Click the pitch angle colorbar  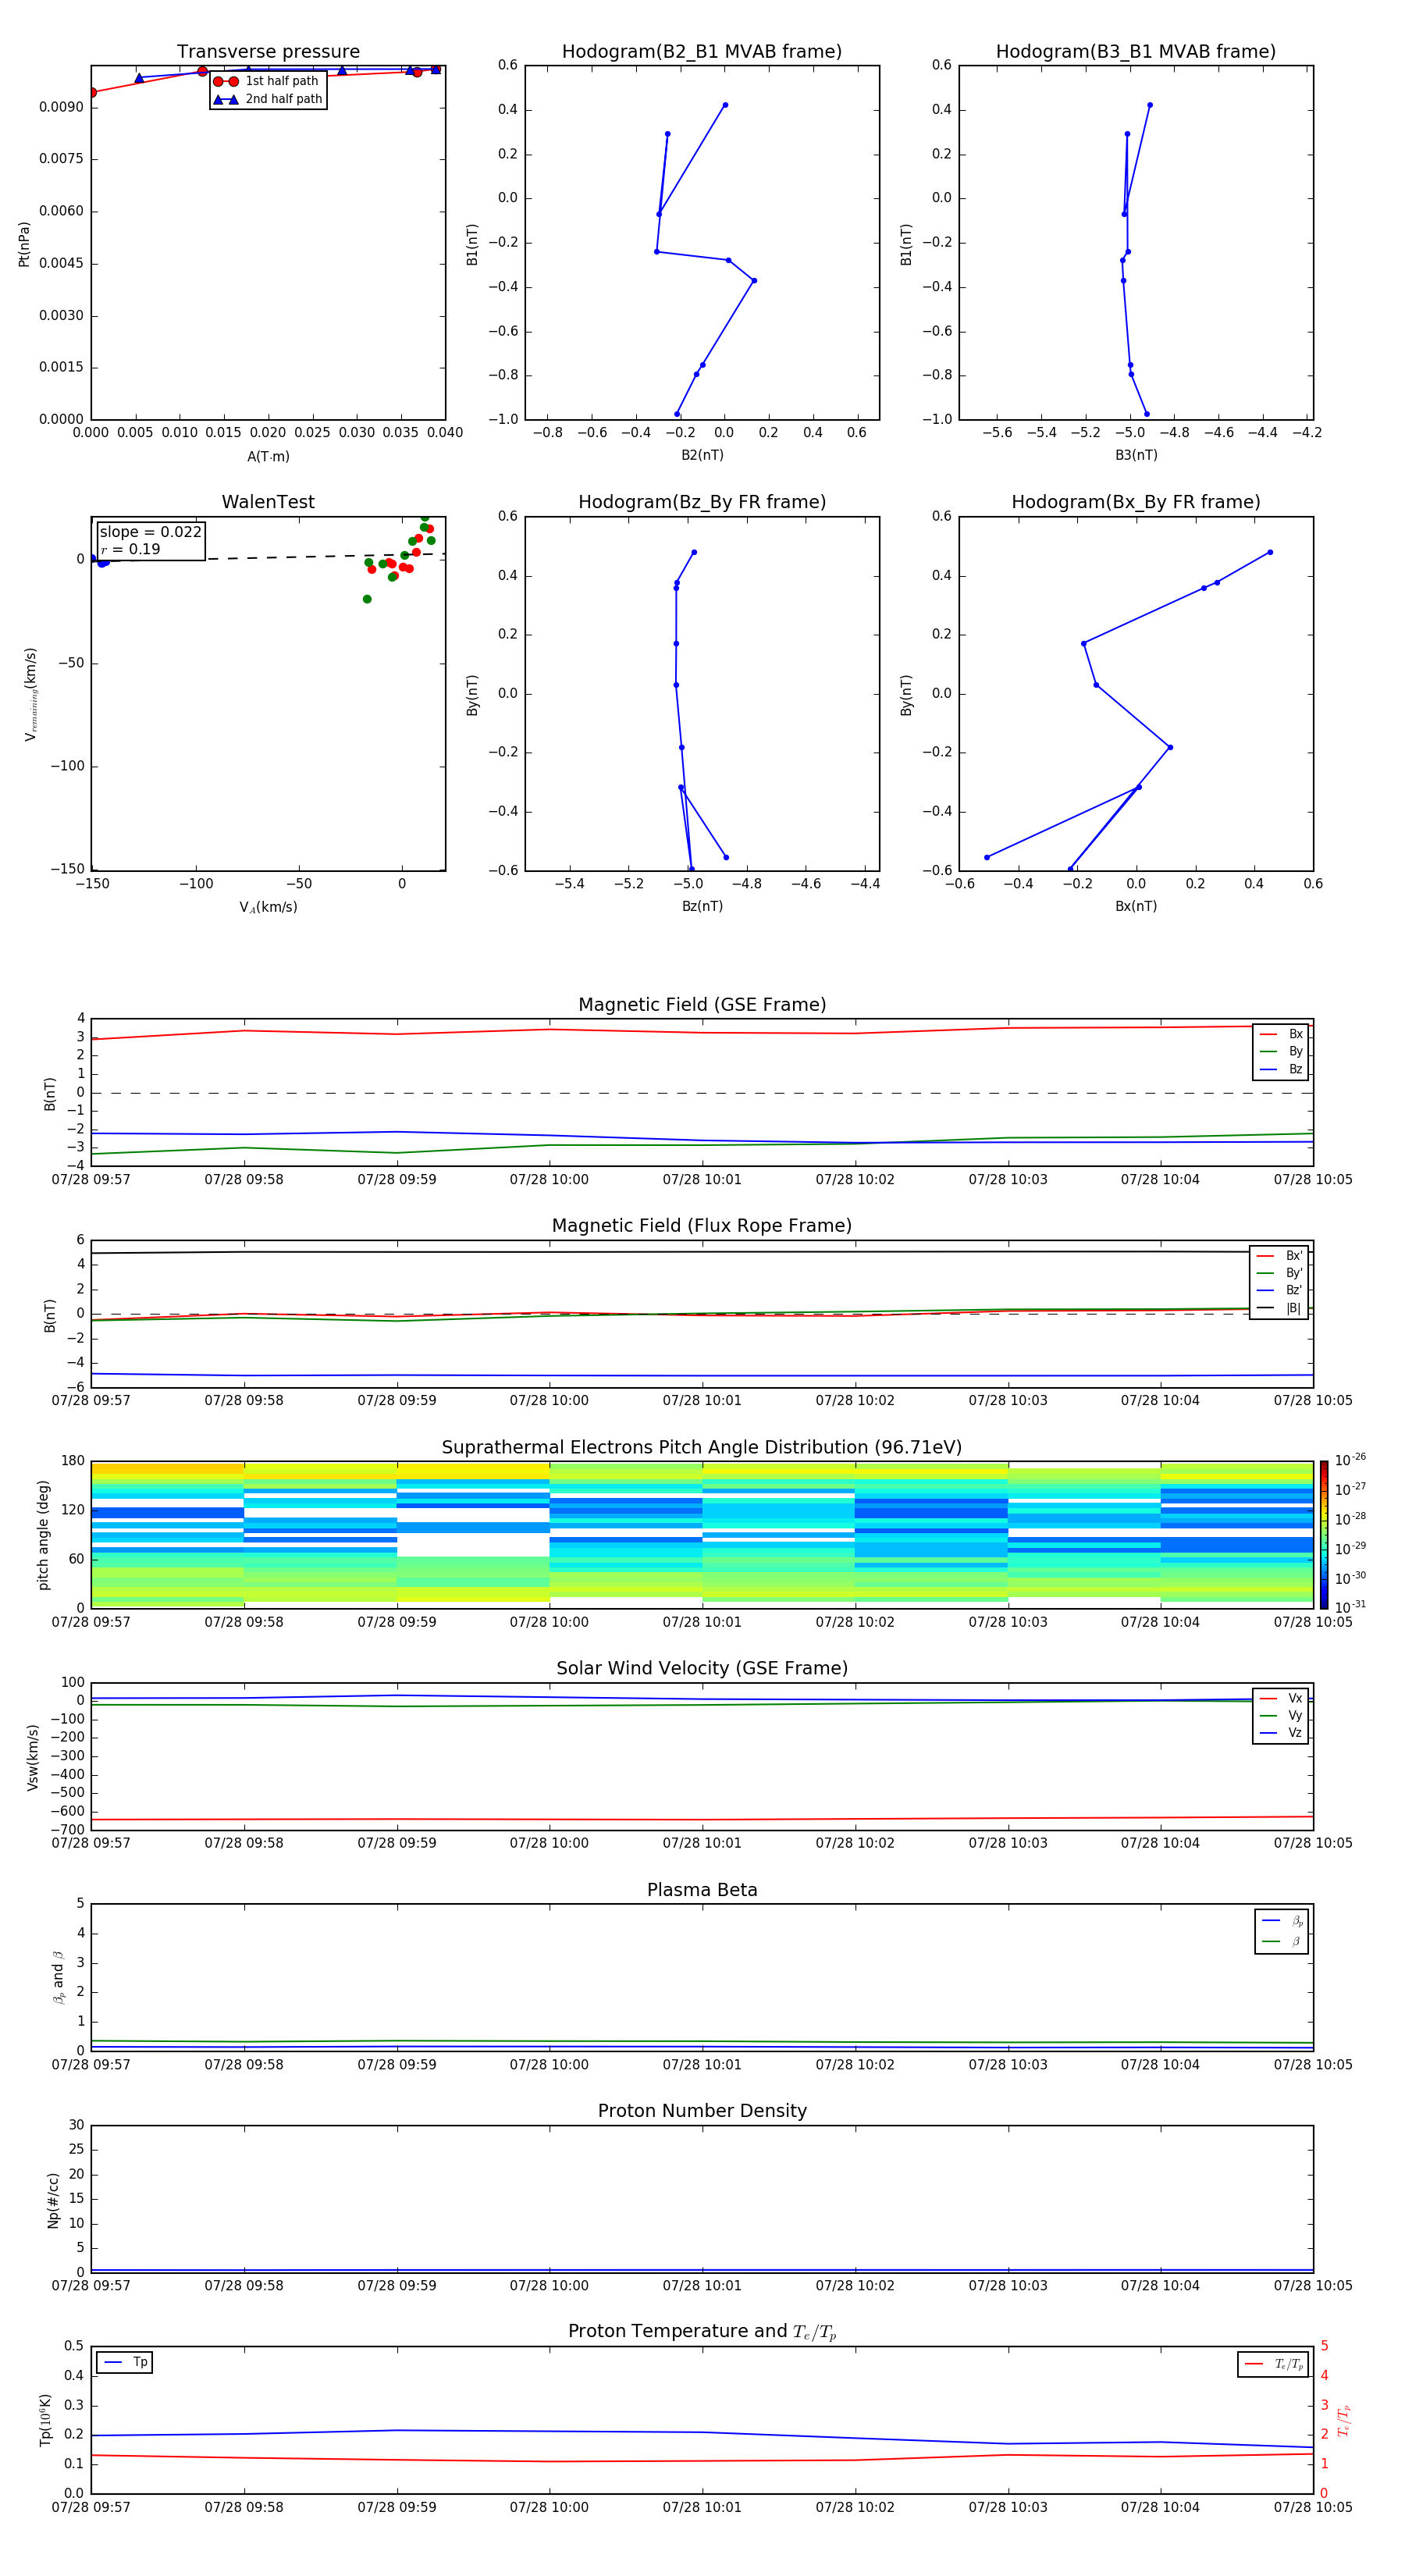click(x=1324, y=1535)
